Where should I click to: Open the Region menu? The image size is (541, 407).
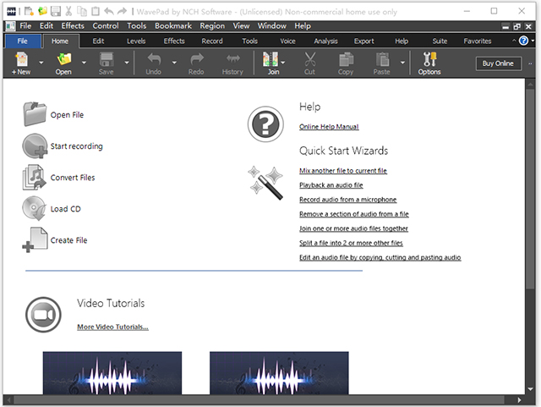pyautogui.click(x=212, y=26)
